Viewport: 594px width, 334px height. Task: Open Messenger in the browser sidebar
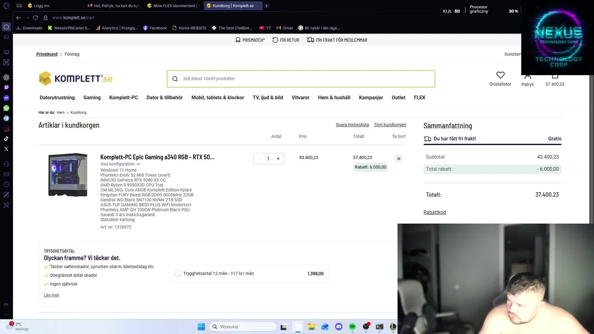(6, 98)
